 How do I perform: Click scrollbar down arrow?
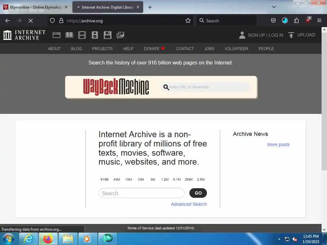tap(324, 230)
